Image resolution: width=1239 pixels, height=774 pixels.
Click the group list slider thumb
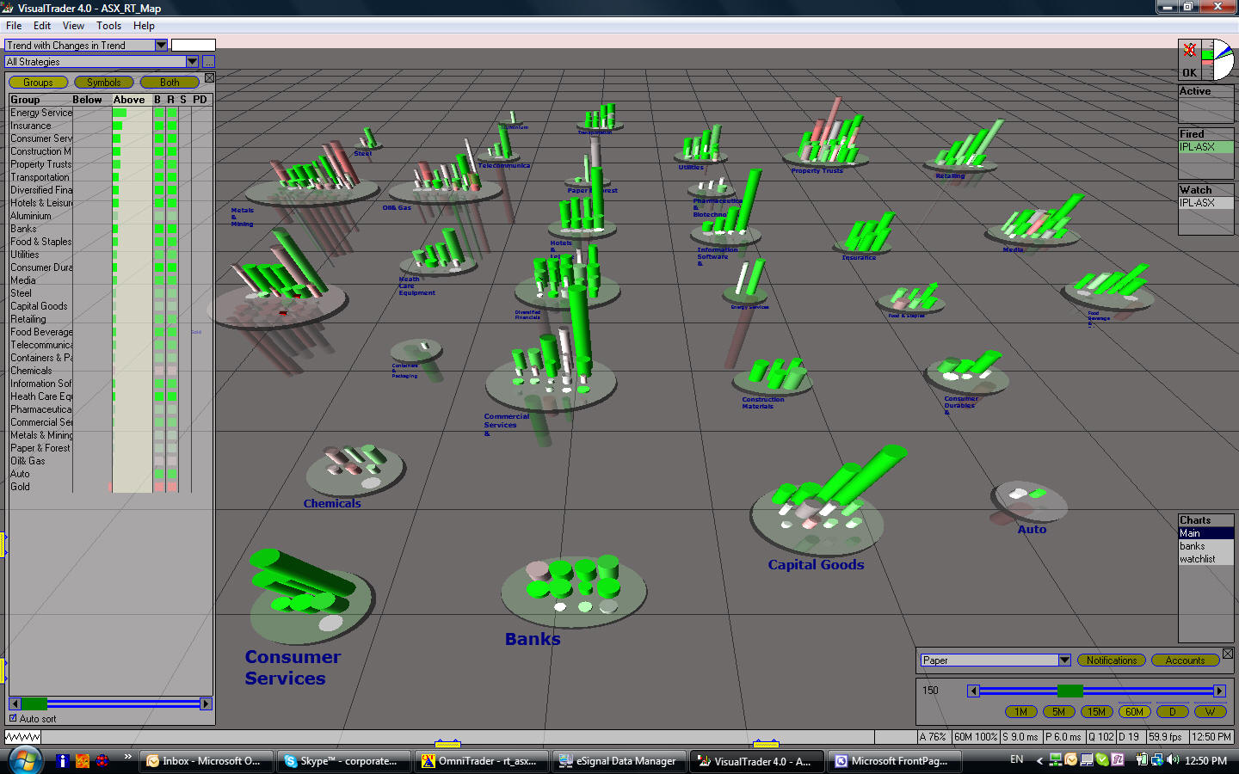coord(34,703)
